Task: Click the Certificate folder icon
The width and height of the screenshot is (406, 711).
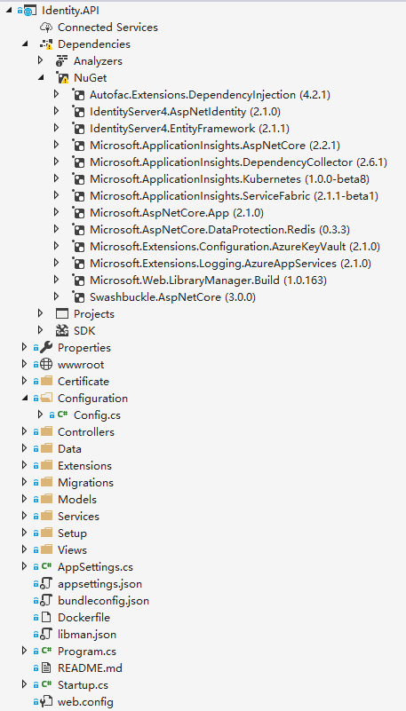Action: pyautogui.click(x=46, y=382)
